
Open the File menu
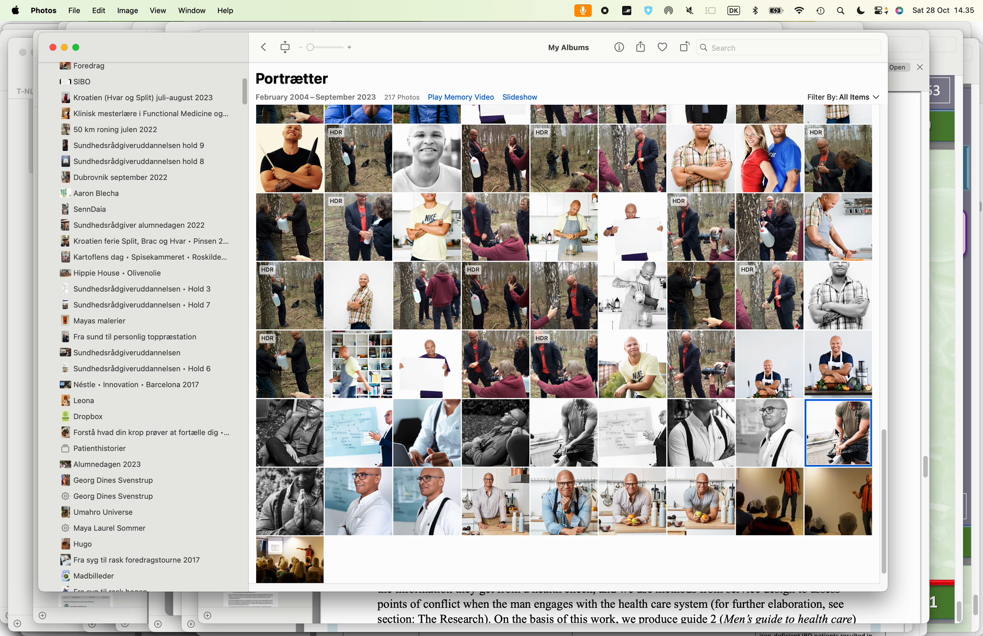tap(74, 11)
